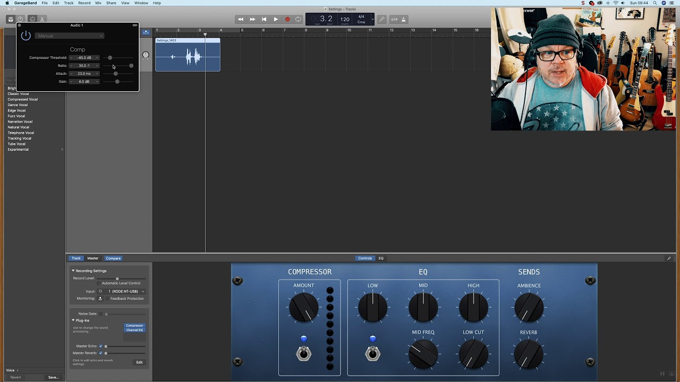Screen dimensions: 680x382
Task: Click the Ratio slider handle
Action: 131,66
